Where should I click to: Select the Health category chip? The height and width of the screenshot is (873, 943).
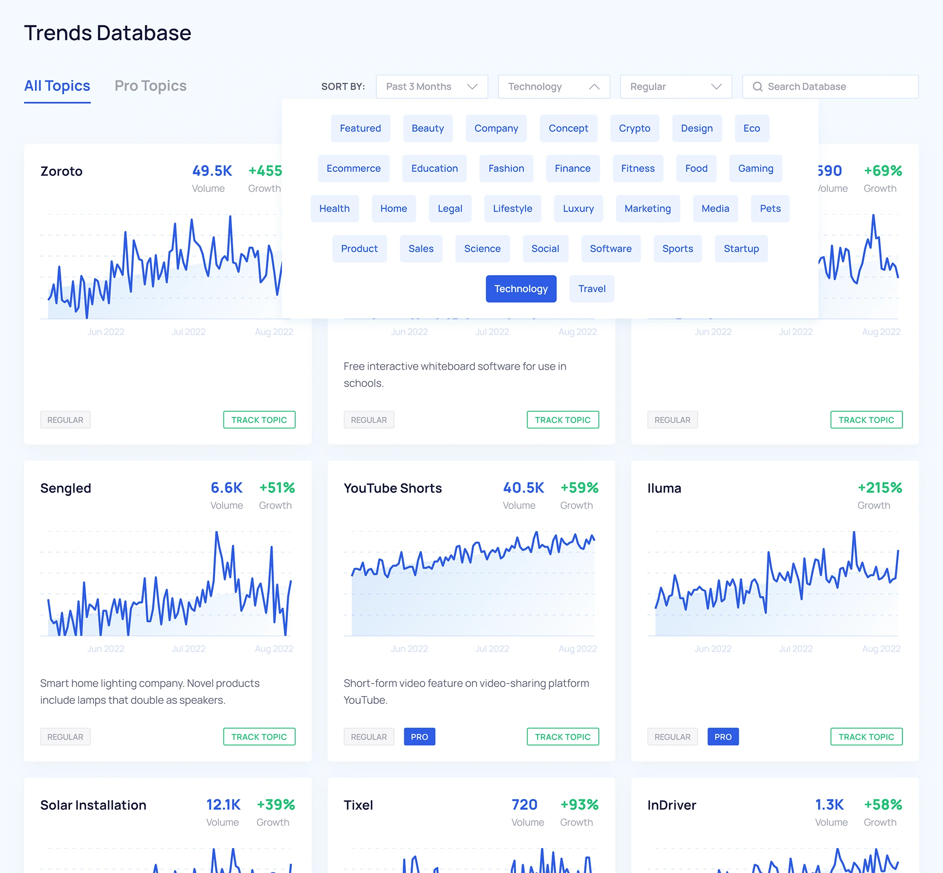(334, 209)
